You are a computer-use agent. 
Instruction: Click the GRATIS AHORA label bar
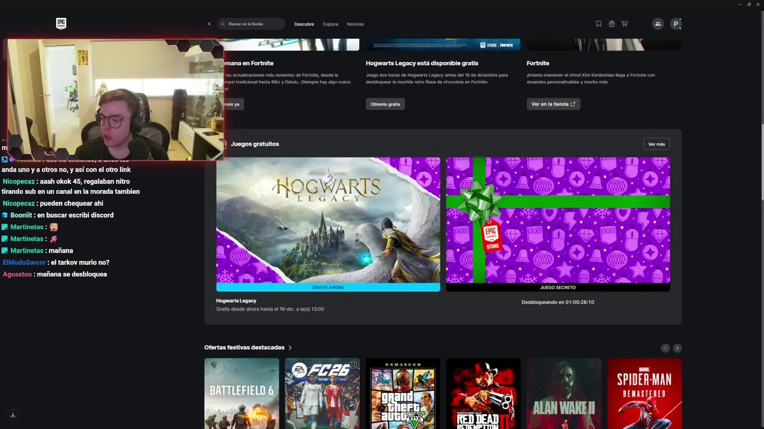tap(328, 287)
